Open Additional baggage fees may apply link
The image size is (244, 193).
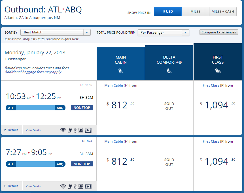click(x=33, y=72)
